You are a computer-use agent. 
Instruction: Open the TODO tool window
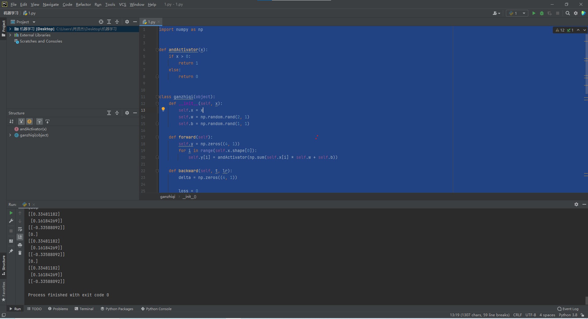tap(34, 309)
